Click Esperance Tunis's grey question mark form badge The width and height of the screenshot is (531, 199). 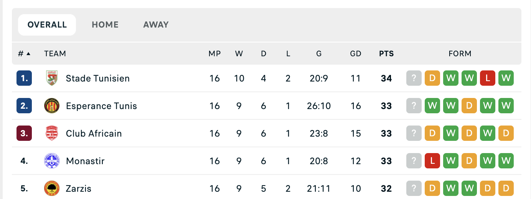pos(414,106)
